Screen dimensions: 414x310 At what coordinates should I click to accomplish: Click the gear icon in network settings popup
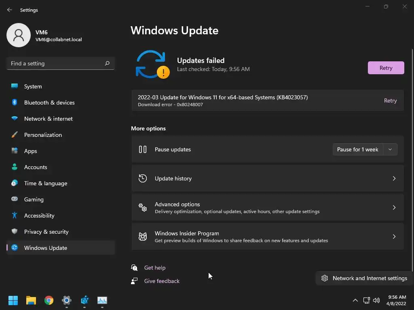[325, 278]
